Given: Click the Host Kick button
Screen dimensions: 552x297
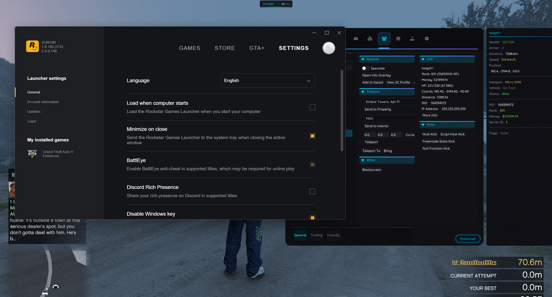Looking at the screenshot, I should (430, 135).
